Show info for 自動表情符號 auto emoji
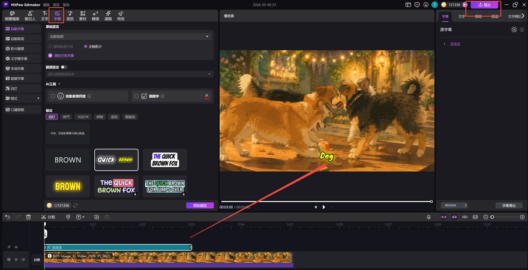The width and height of the screenshot is (528, 270). 89,96
